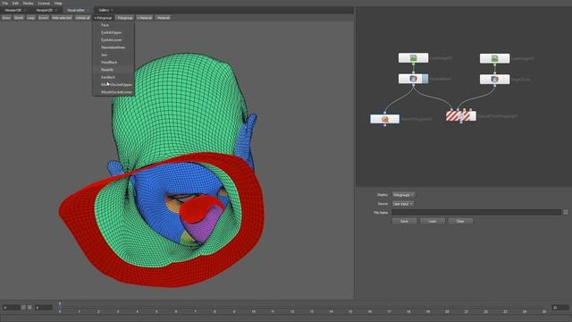Open the Nodes menu

pos(28,4)
